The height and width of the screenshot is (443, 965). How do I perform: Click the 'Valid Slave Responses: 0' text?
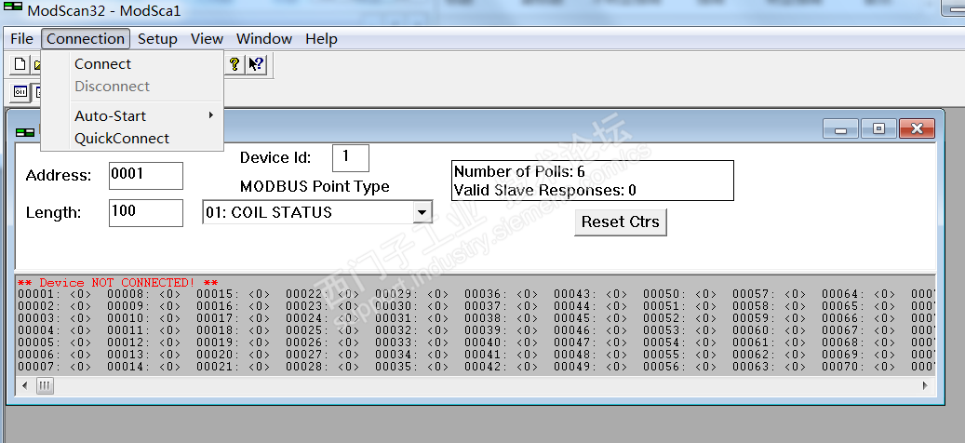click(545, 190)
